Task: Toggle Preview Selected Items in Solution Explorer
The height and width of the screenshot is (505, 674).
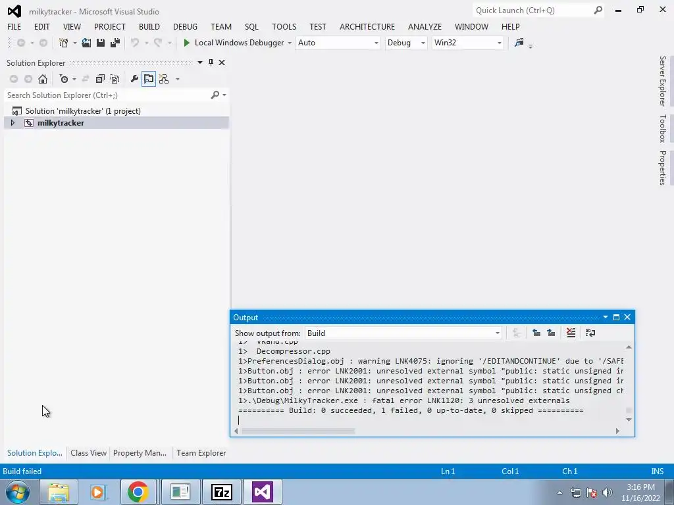Action: click(149, 79)
